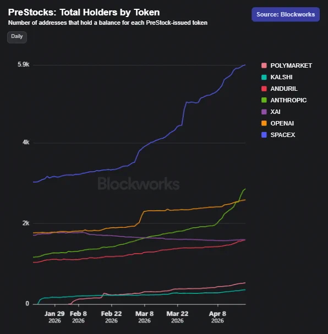Screen dimensions: 328x334
Task: Click the Source: Blockworks button
Action: point(286,14)
